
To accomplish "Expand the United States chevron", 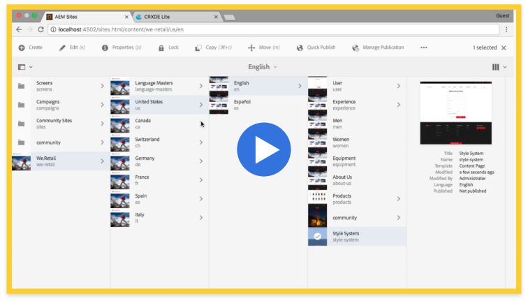I will 201,105.
